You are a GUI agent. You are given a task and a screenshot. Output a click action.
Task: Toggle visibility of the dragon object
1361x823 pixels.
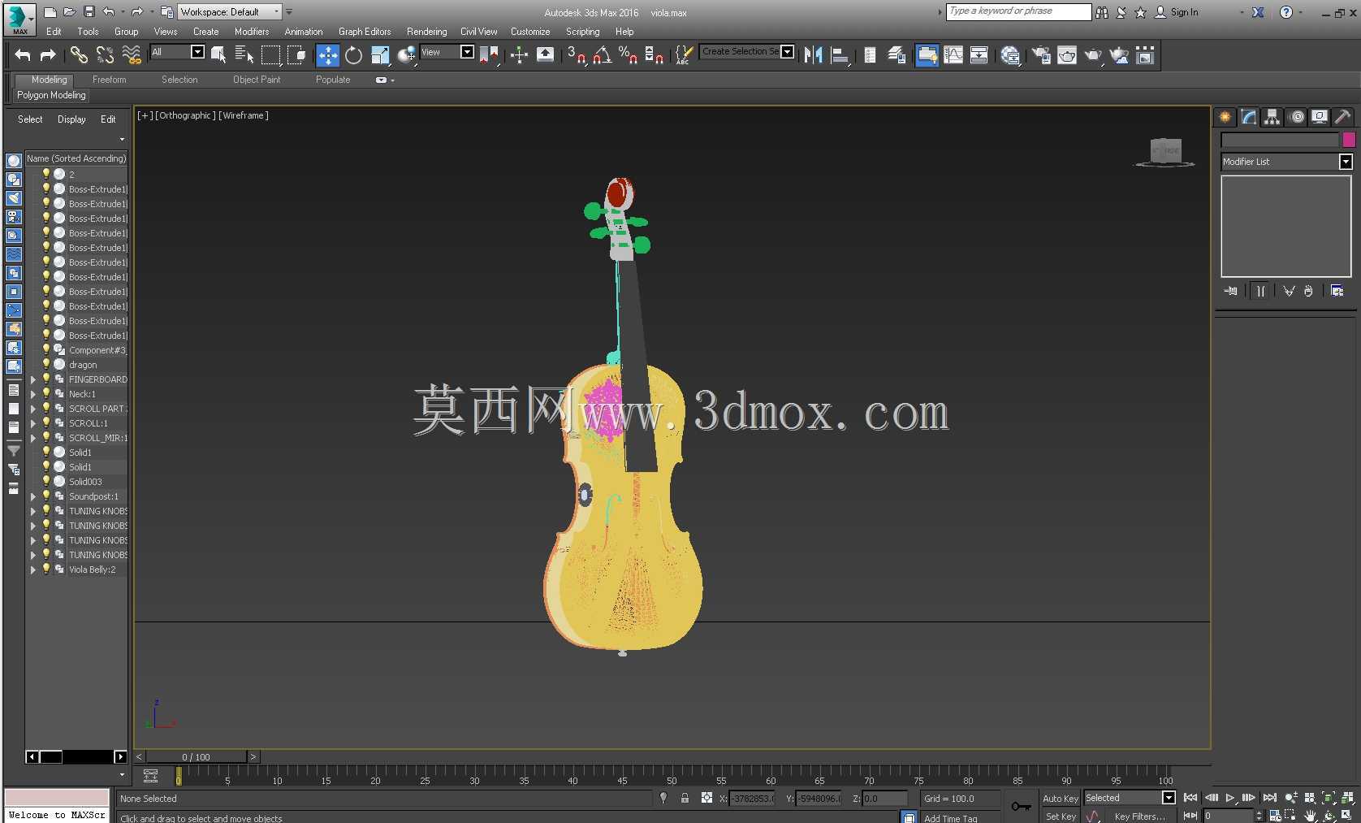pos(46,364)
